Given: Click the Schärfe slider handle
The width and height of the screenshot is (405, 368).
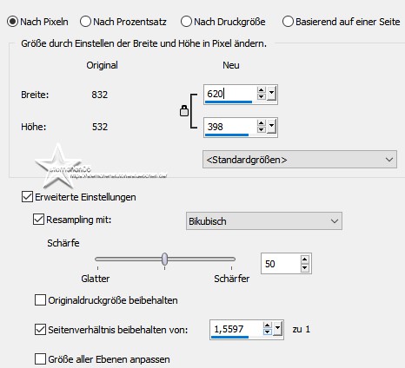Looking at the screenshot, I should tap(164, 259).
